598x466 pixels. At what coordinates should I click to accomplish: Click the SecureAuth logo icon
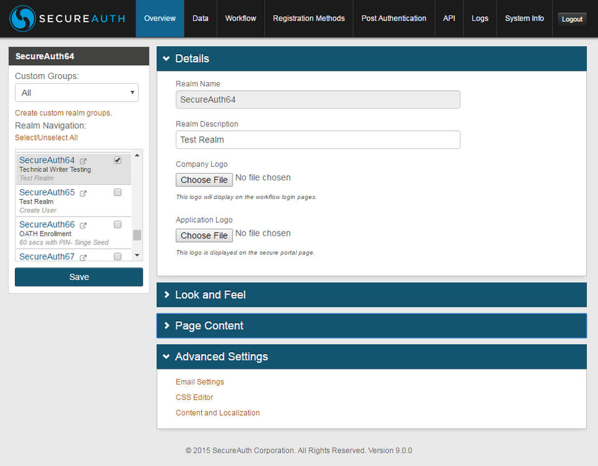coord(22,19)
